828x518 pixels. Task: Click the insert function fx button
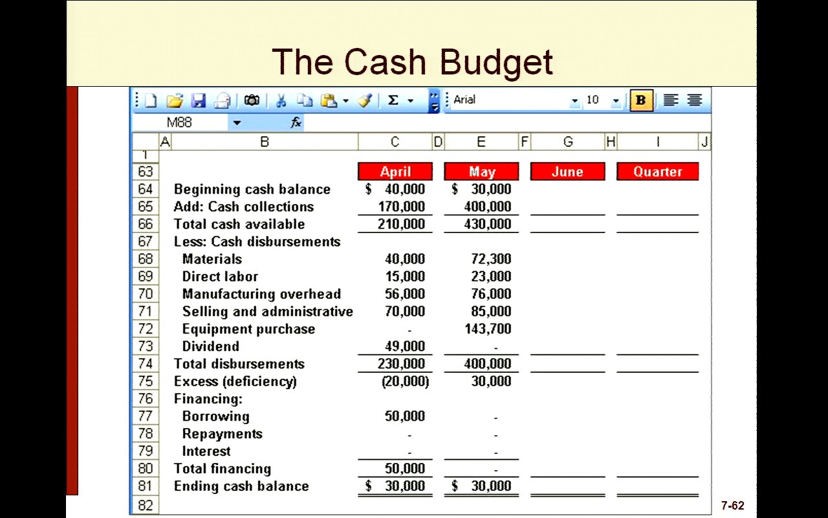296,122
